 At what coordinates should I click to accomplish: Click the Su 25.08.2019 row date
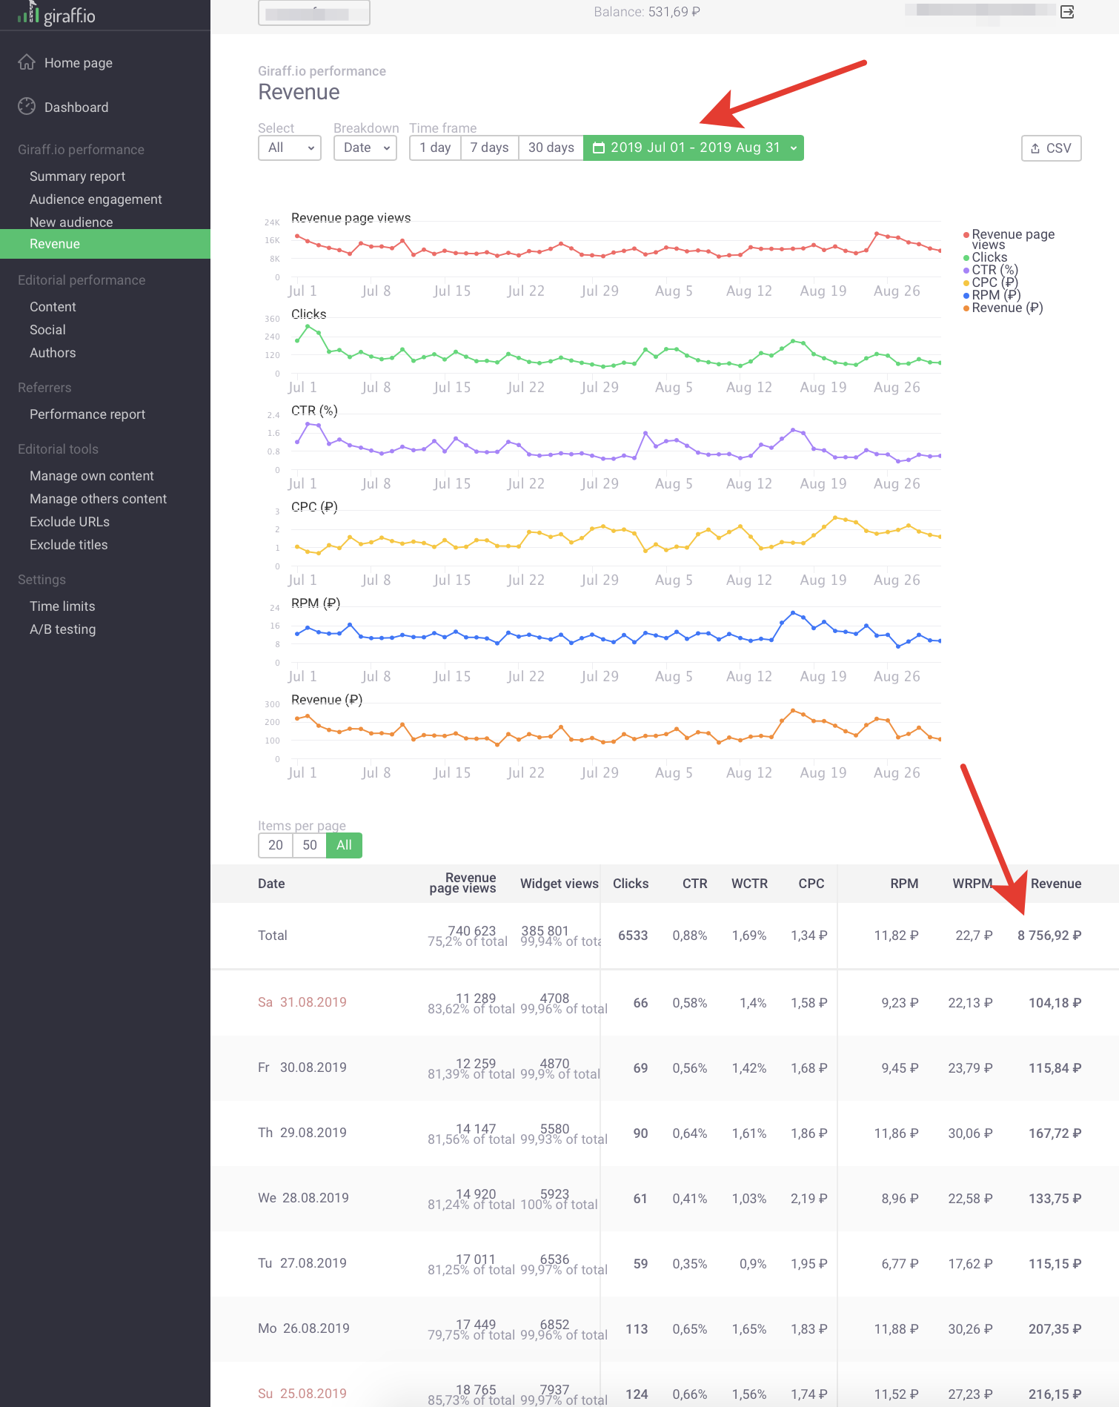(x=302, y=1394)
